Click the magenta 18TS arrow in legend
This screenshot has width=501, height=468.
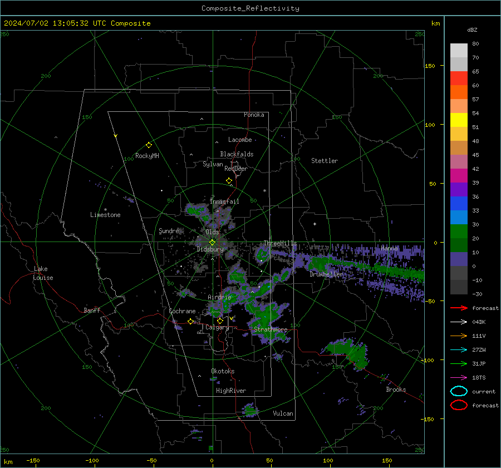459,378
